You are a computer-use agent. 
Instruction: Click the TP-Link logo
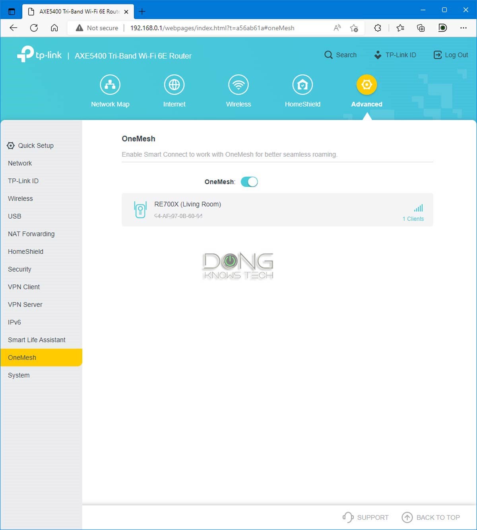(x=39, y=54)
